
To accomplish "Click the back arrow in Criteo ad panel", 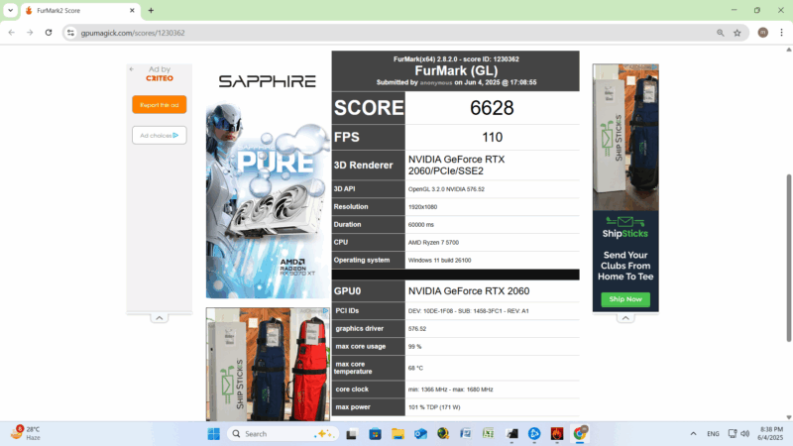I will pos(132,69).
